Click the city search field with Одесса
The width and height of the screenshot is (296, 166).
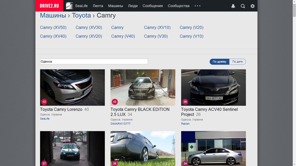pos(94,61)
